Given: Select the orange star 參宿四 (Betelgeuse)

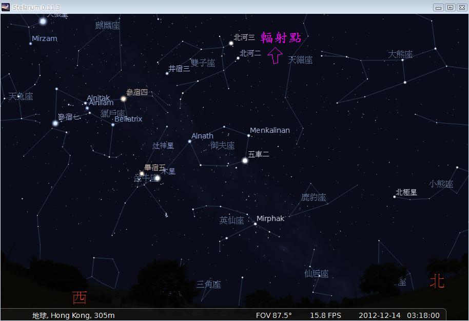Looking at the screenshot, I should point(123,98).
